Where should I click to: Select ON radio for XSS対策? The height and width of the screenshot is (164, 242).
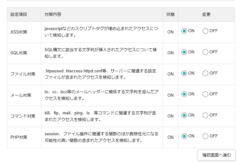pyautogui.click(x=184, y=31)
